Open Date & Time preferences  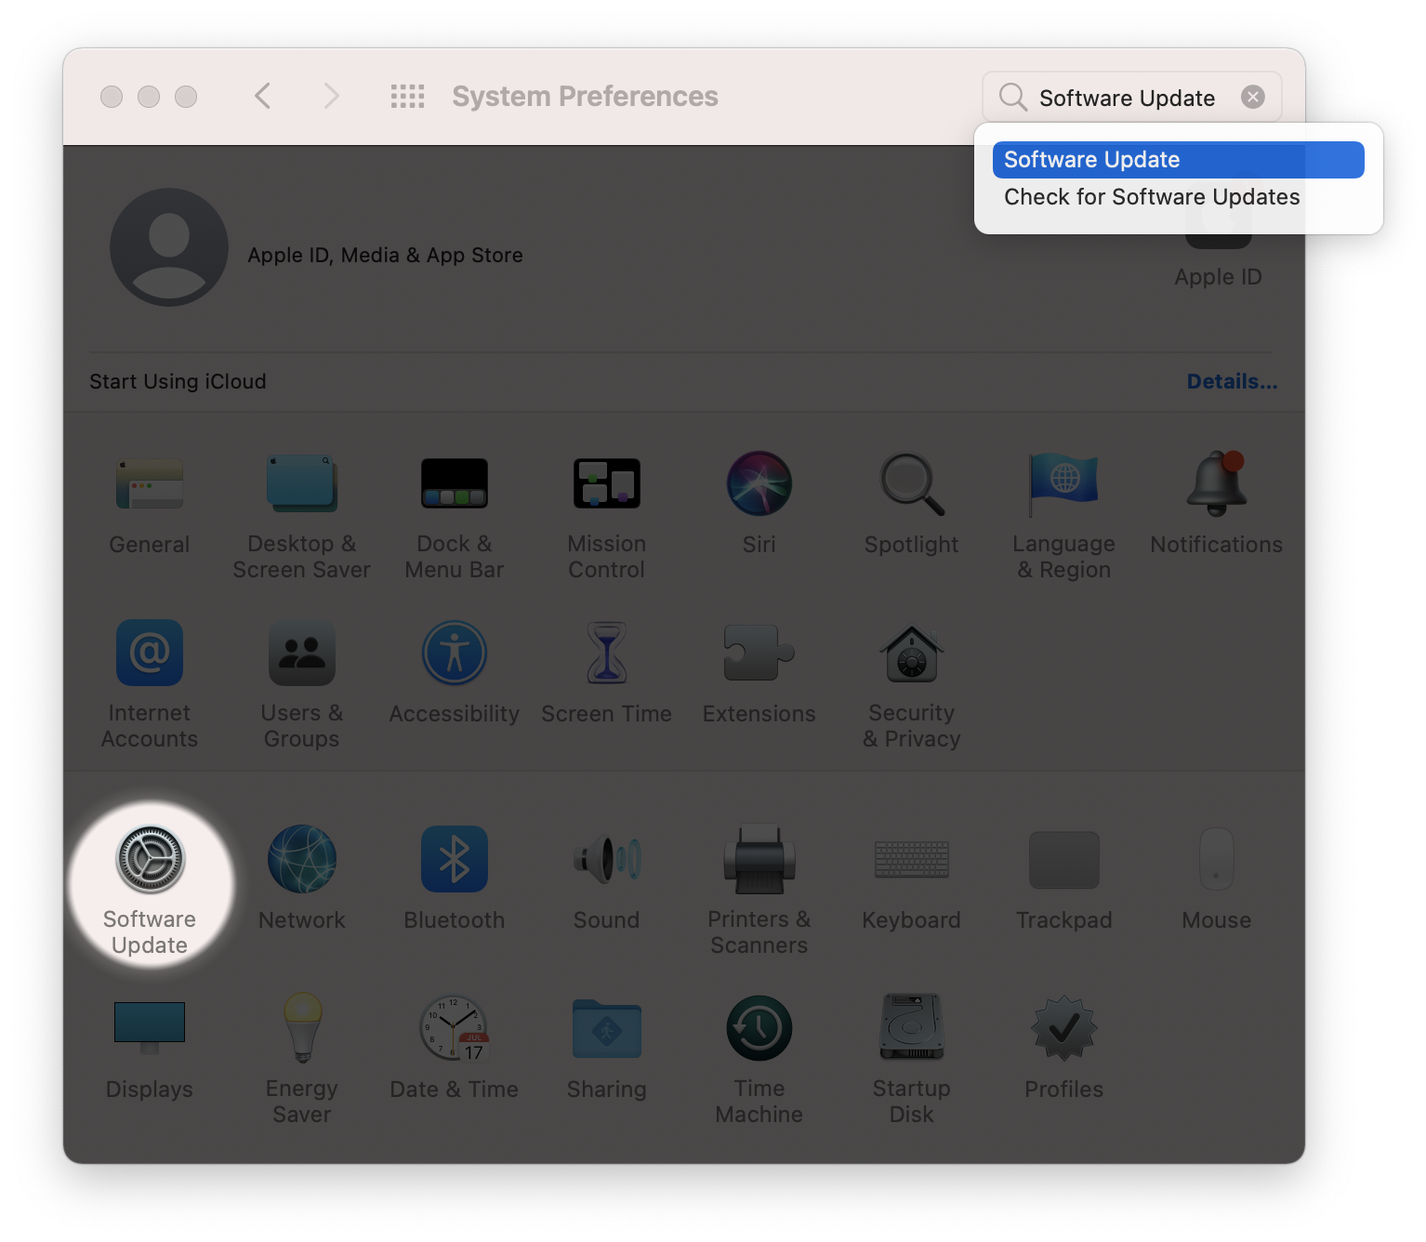454,1048
